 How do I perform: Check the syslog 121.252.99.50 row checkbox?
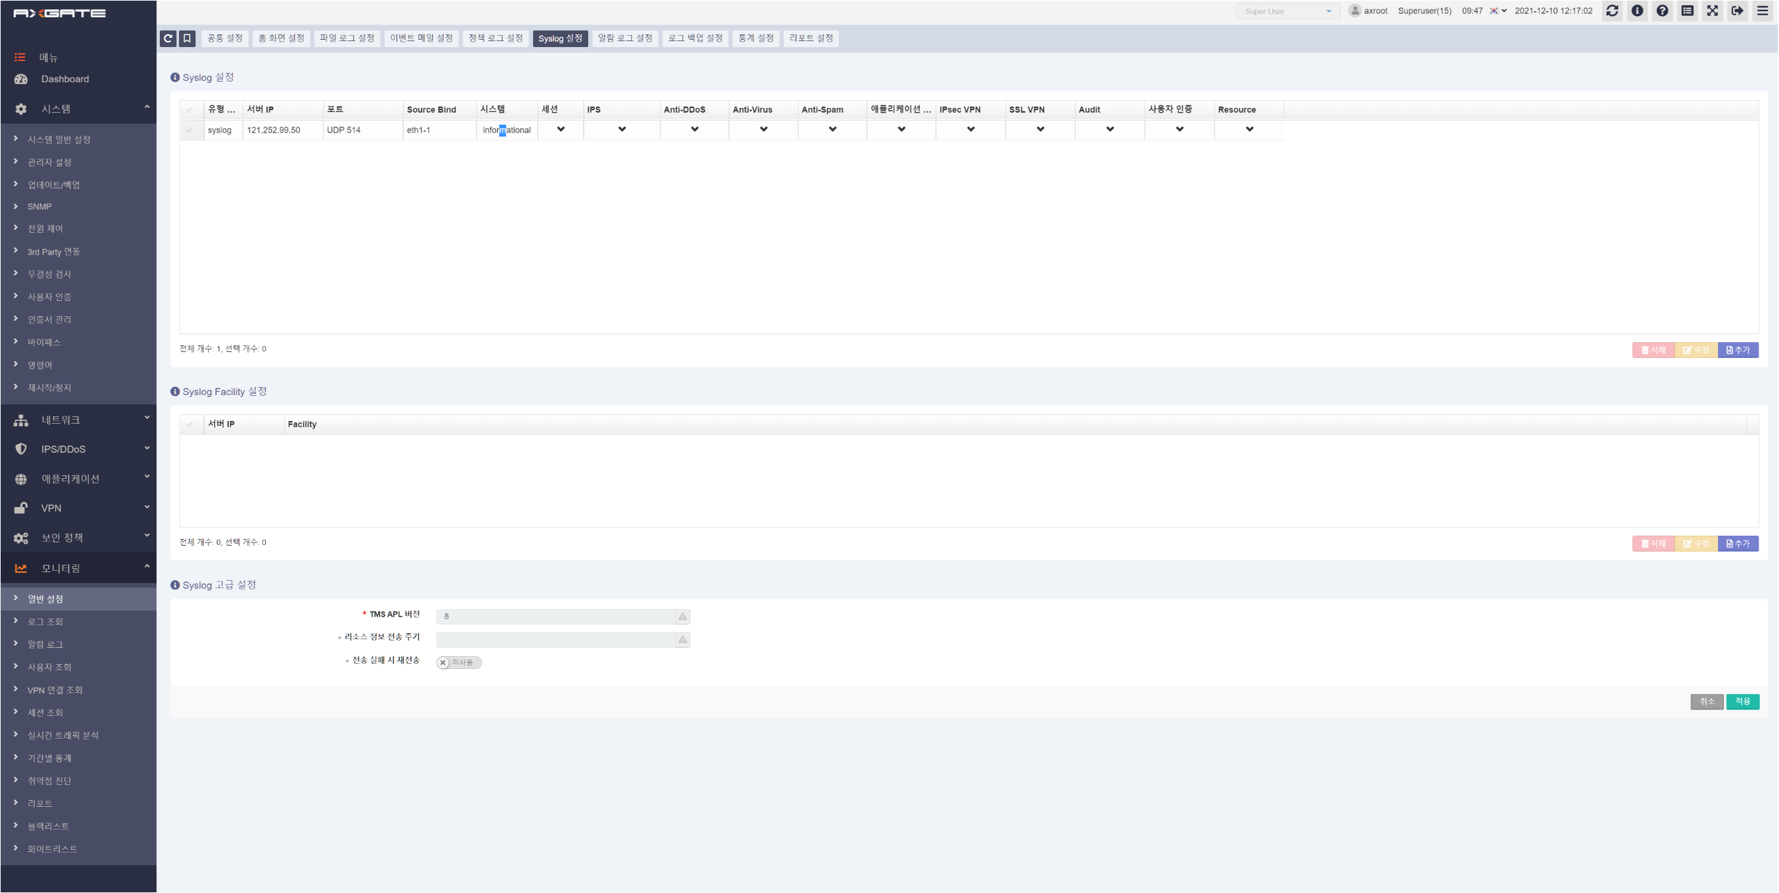[x=189, y=131]
